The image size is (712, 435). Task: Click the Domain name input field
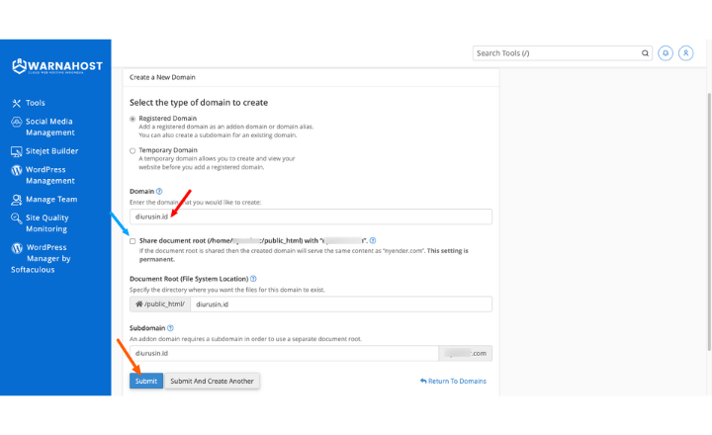tap(311, 217)
